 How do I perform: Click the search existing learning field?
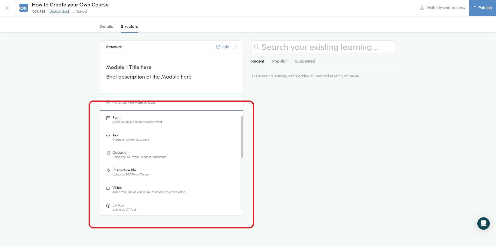coord(323,47)
